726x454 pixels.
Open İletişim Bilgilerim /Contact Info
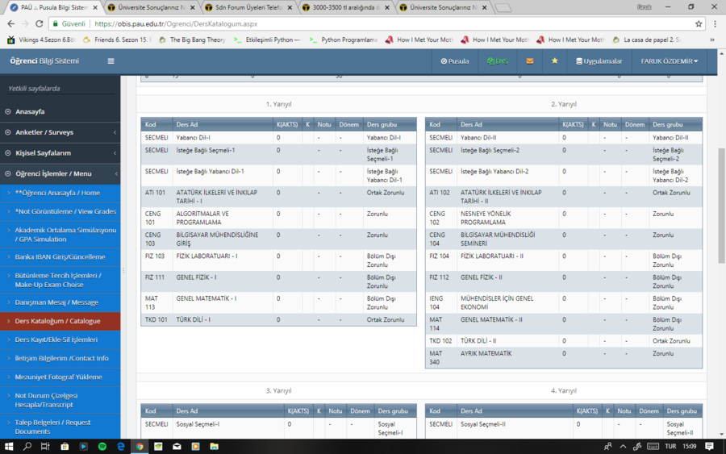[60, 358]
